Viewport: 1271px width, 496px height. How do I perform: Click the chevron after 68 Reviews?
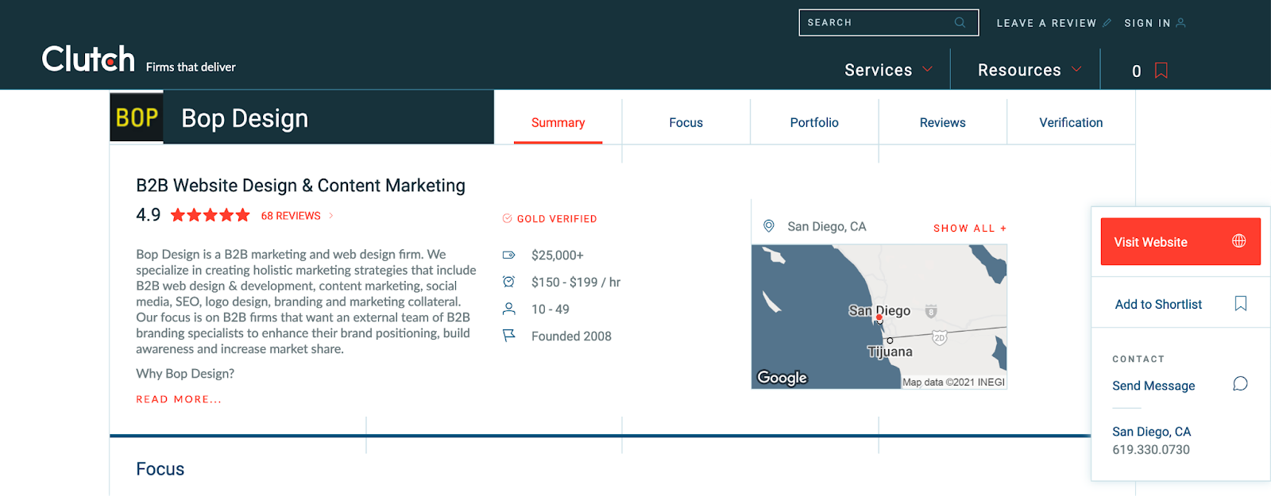pyautogui.click(x=331, y=216)
